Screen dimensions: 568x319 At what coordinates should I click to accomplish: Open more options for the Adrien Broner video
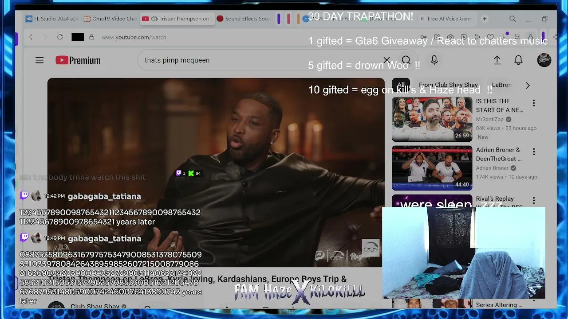pos(534,152)
